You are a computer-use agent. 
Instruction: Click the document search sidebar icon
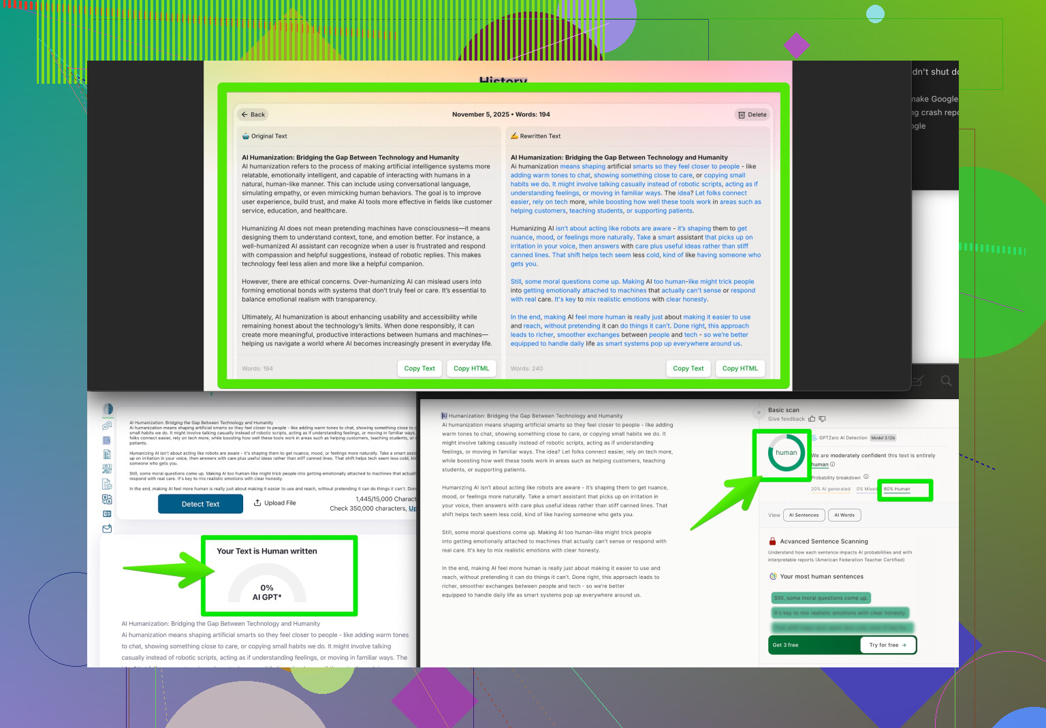pyautogui.click(x=107, y=441)
